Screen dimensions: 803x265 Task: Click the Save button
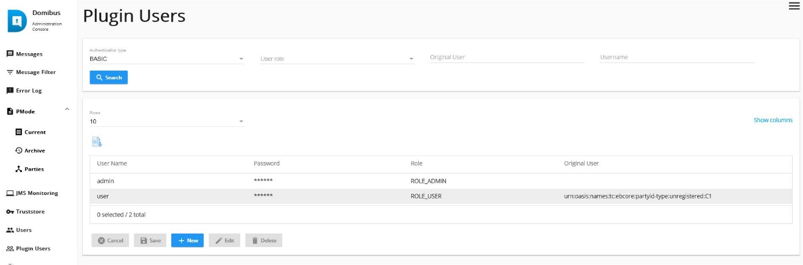coord(150,240)
